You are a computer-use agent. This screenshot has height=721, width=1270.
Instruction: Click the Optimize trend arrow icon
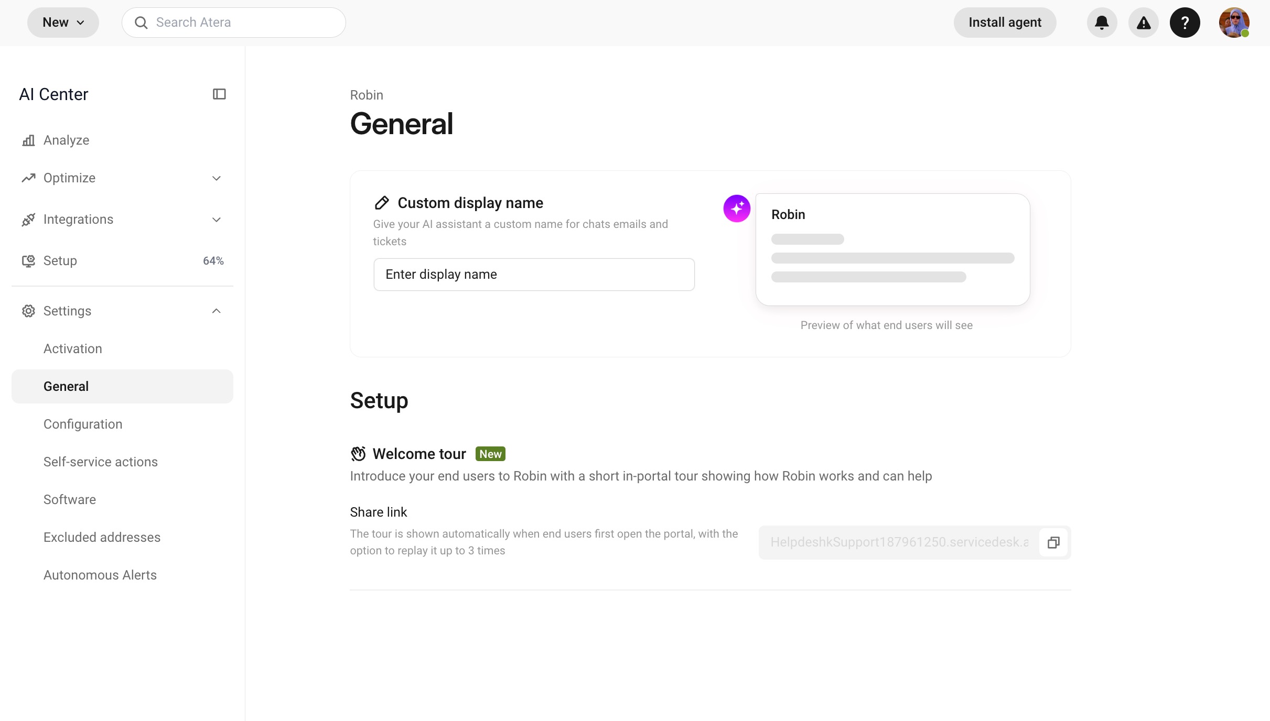click(x=28, y=178)
